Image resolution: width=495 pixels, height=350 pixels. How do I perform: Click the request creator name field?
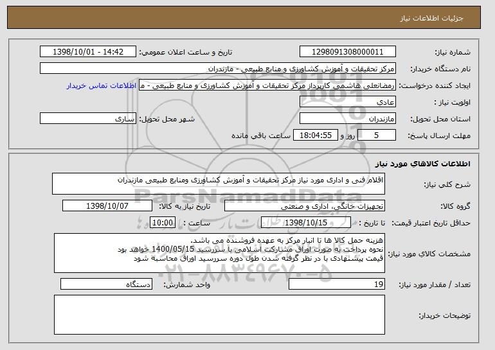(267, 85)
